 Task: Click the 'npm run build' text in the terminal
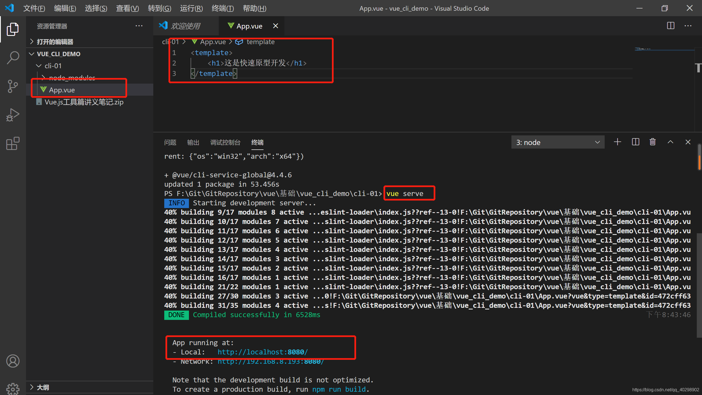point(339,389)
